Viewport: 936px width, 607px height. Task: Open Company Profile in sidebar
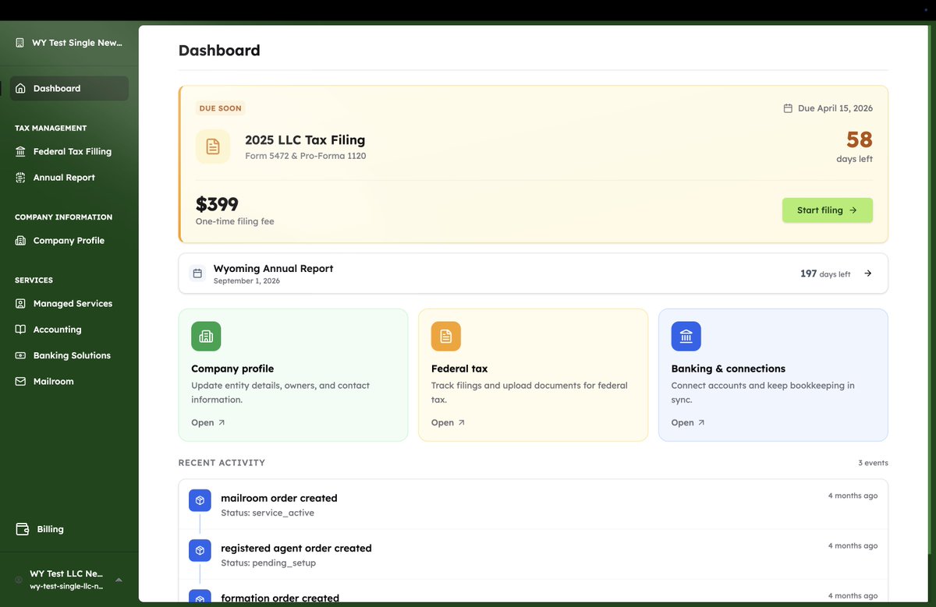[69, 241]
